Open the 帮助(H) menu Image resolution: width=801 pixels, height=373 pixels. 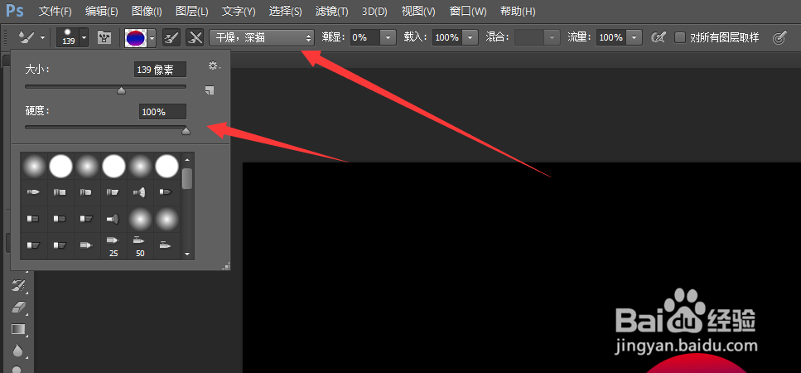pyautogui.click(x=518, y=12)
